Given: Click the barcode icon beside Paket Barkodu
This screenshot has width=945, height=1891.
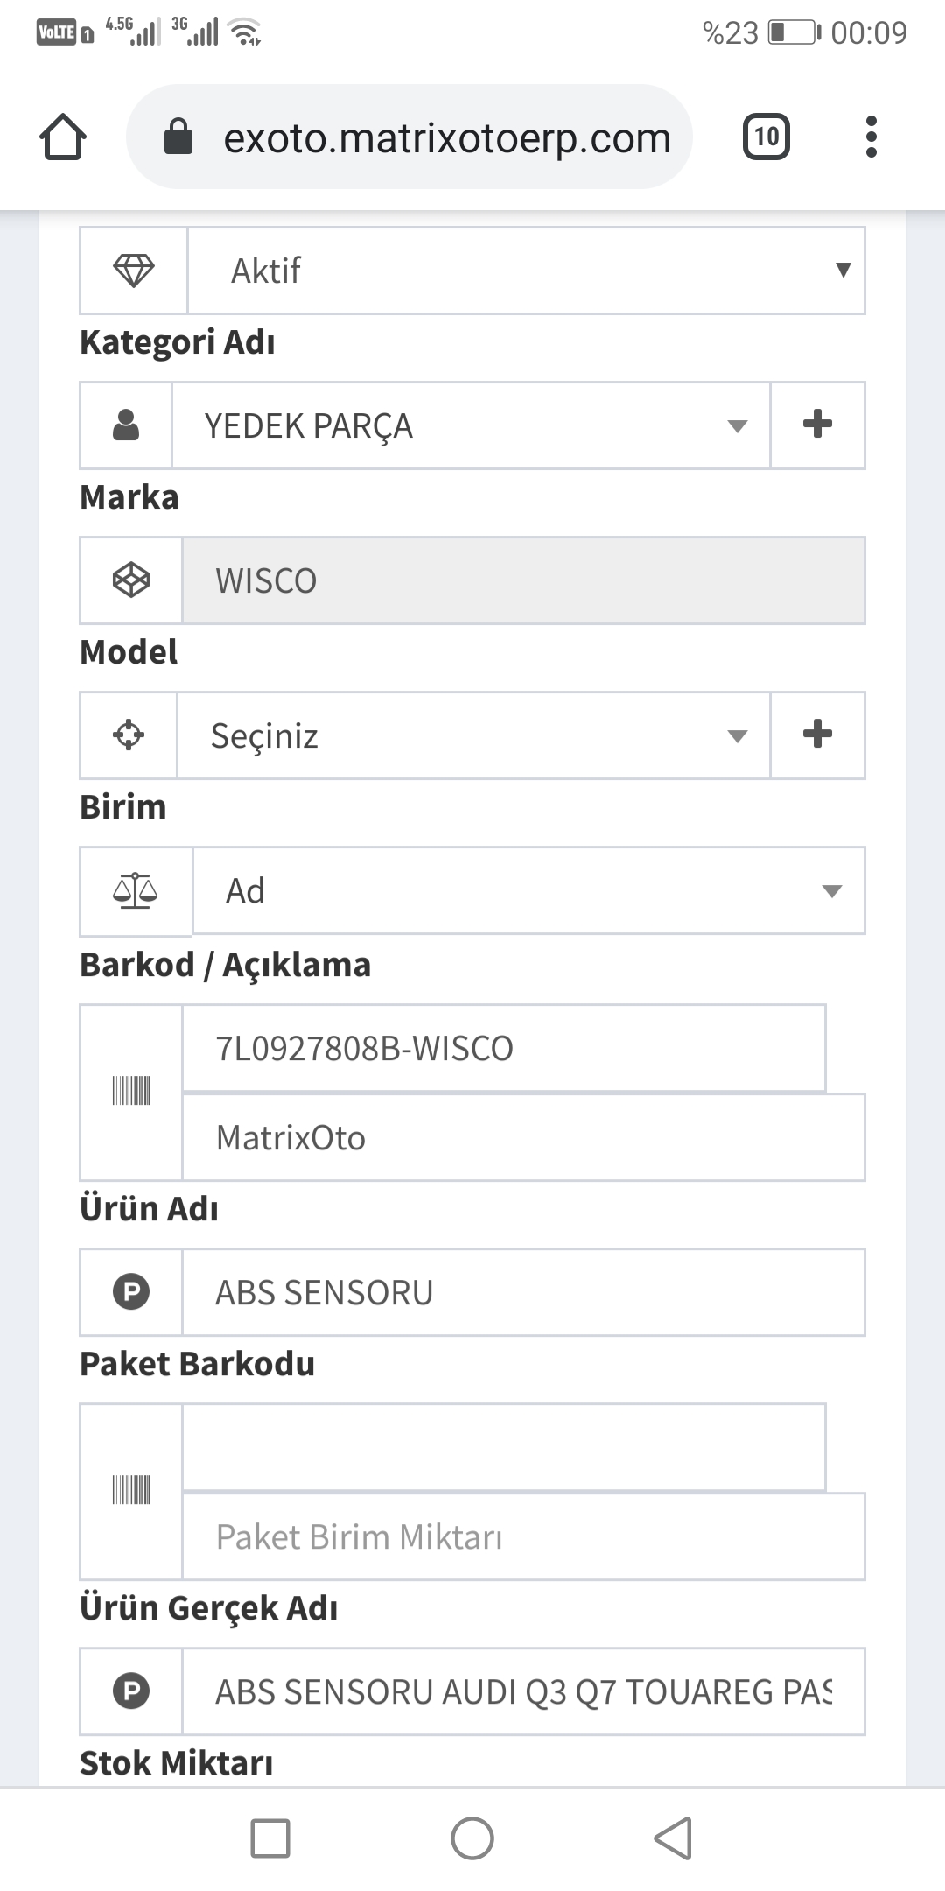Looking at the screenshot, I should pyautogui.click(x=131, y=1491).
